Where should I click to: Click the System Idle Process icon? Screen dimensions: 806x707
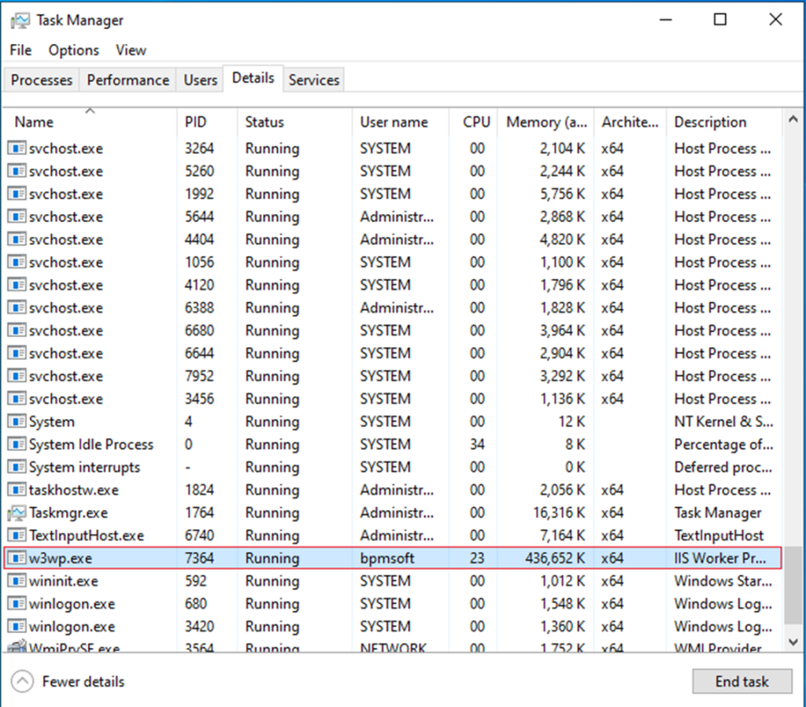click(17, 444)
